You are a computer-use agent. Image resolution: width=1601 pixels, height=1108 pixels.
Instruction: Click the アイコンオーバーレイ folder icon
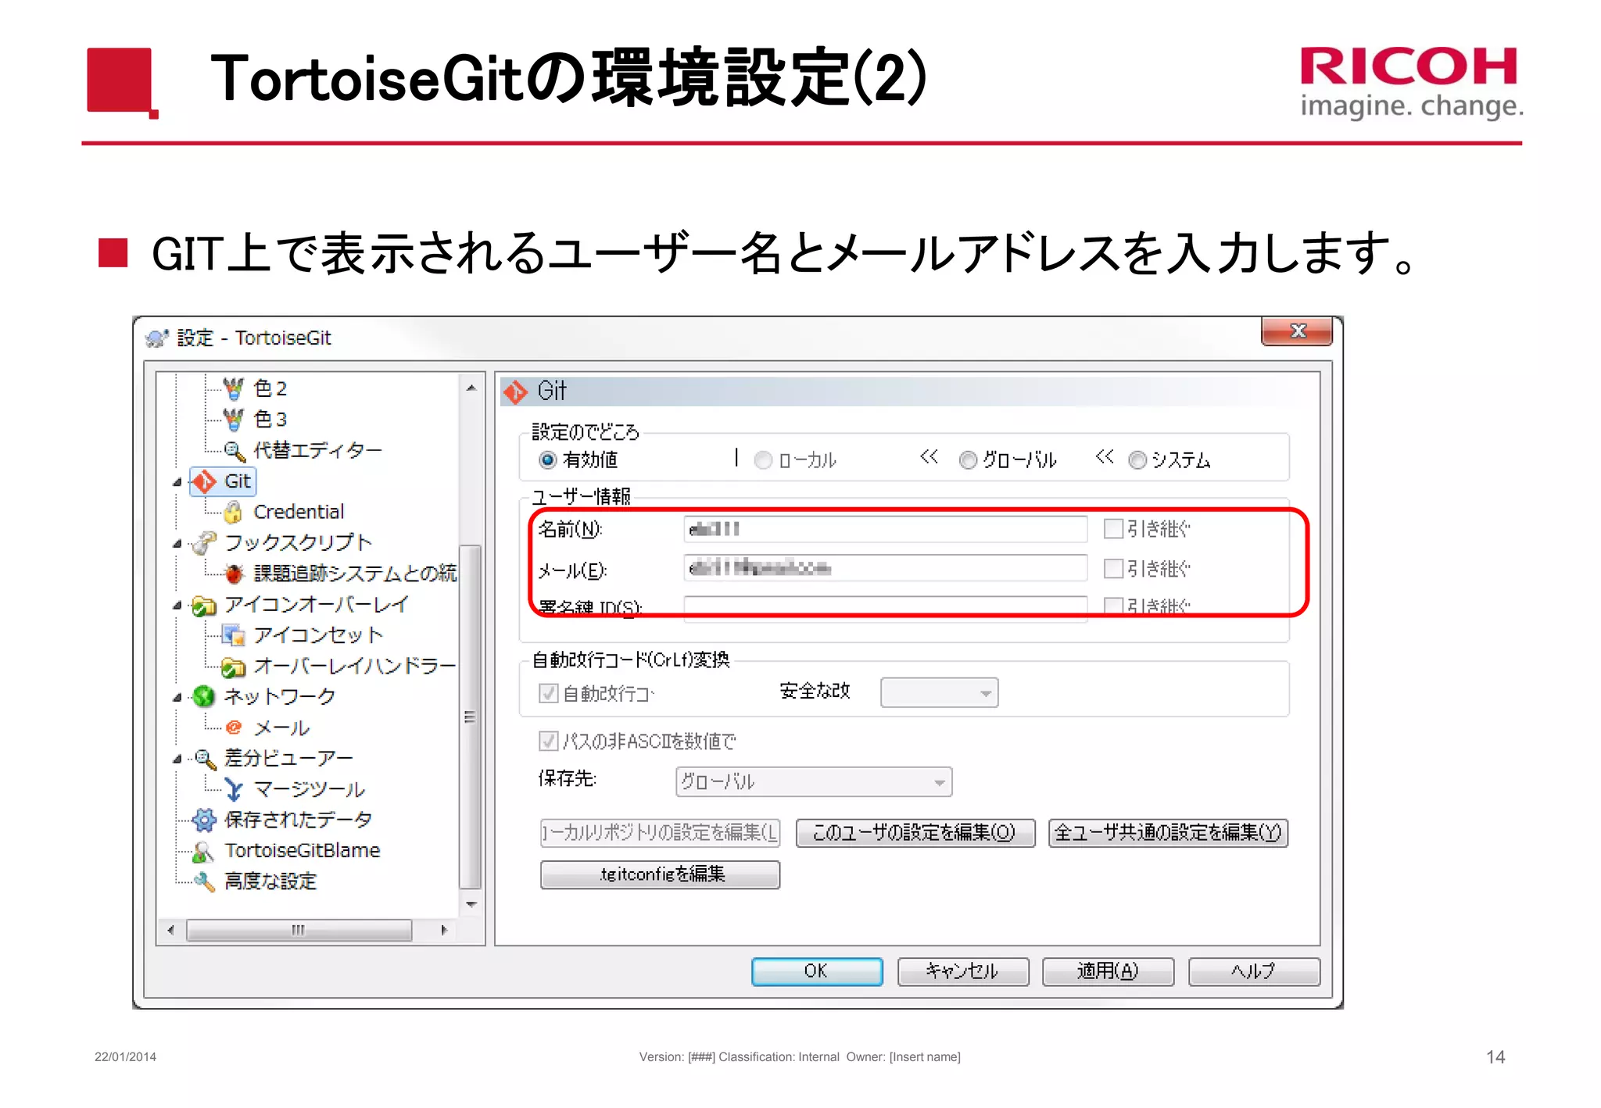pyautogui.click(x=204, y=606)
